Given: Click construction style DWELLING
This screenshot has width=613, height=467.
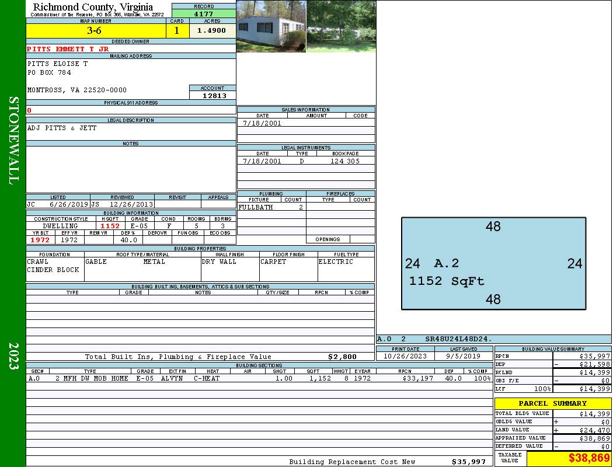Looking at the screenshot, I should coord(61,226).
